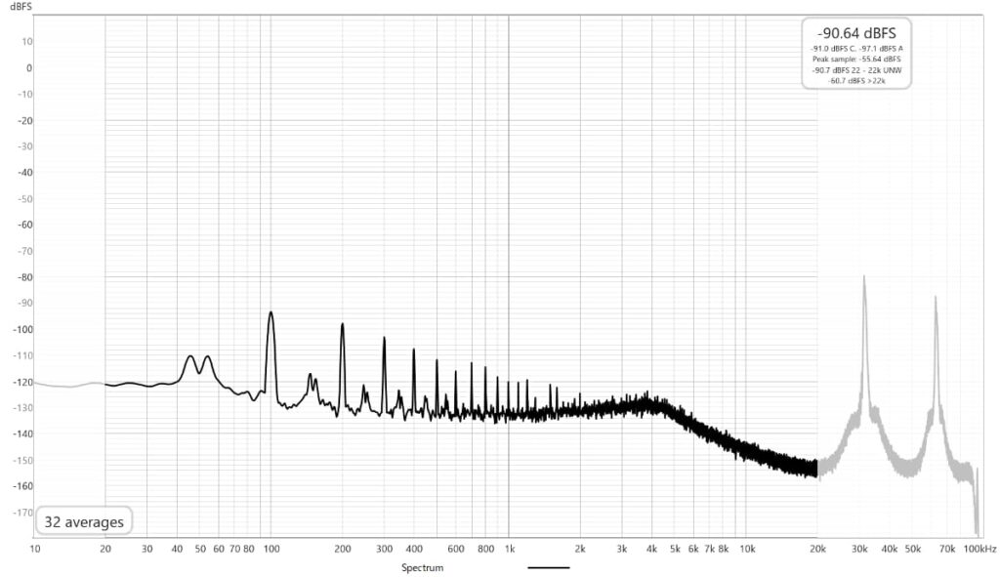Click the 200 Hz harmonic peak tip

point(342,323)
